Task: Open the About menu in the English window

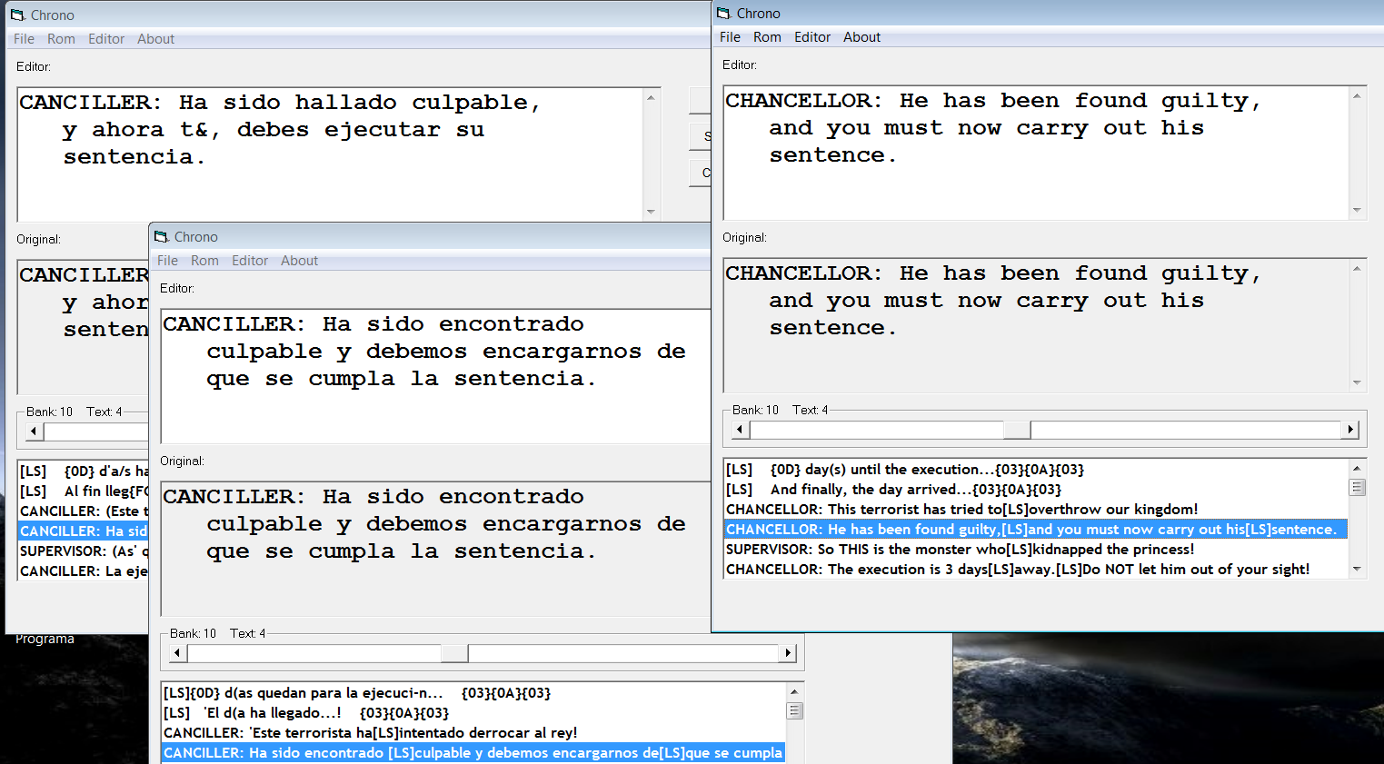Action: tap(861, 37)
